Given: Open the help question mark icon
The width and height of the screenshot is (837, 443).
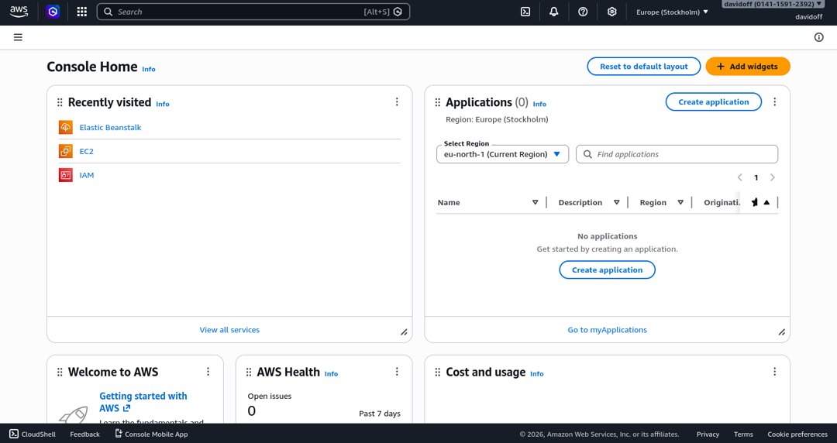Looking at the screenshot, I should coord(583,12).
